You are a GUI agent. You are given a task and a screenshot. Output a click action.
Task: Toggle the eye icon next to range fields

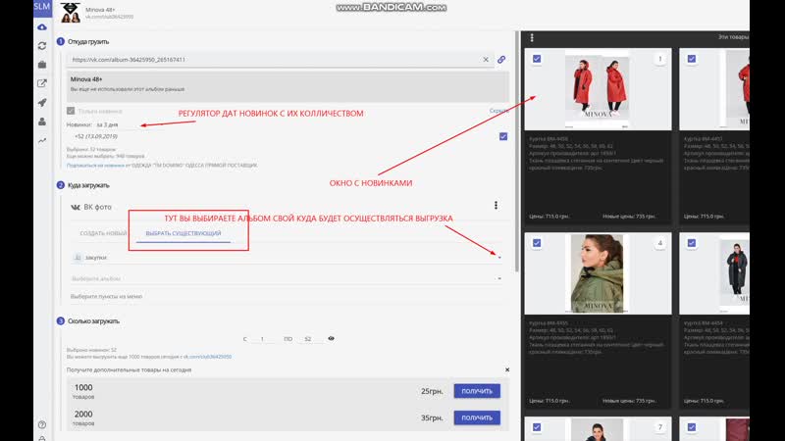click(331, 338)
